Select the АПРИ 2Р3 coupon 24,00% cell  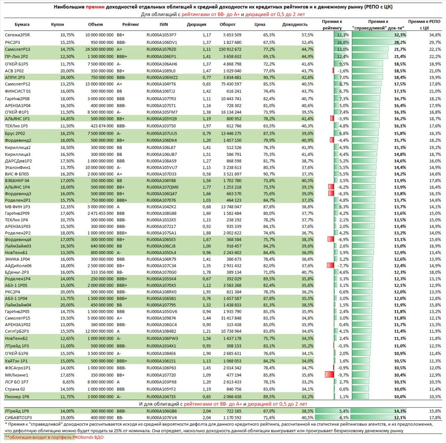pyautogui.click(x=67, y=78)
